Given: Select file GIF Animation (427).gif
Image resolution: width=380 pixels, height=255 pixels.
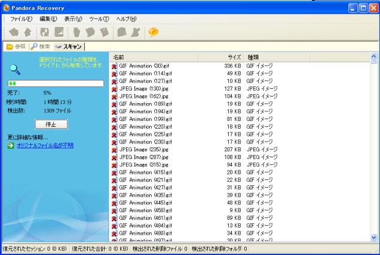Looking at the screenshot, I should pyautogui.click(x=145, y=188).
